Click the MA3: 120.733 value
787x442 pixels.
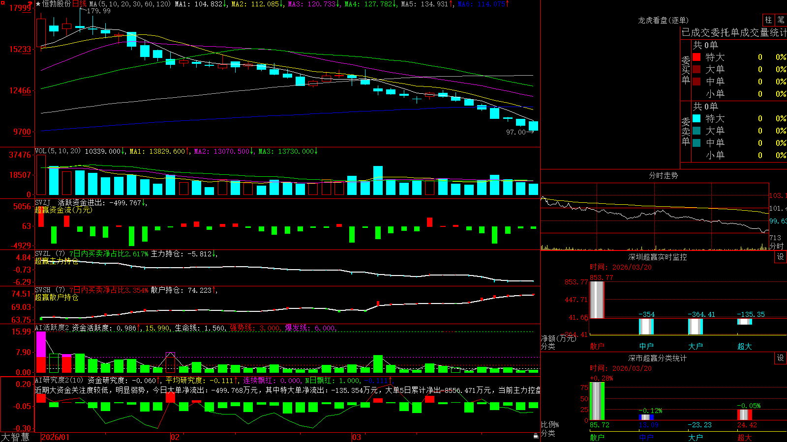pos(314,4)
